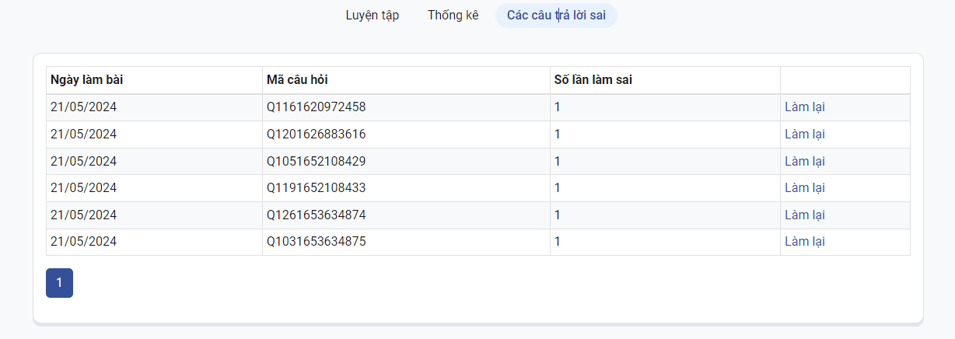Switch to the Luyện tập tab
This screenshot has width=955, height=339.
373,16
